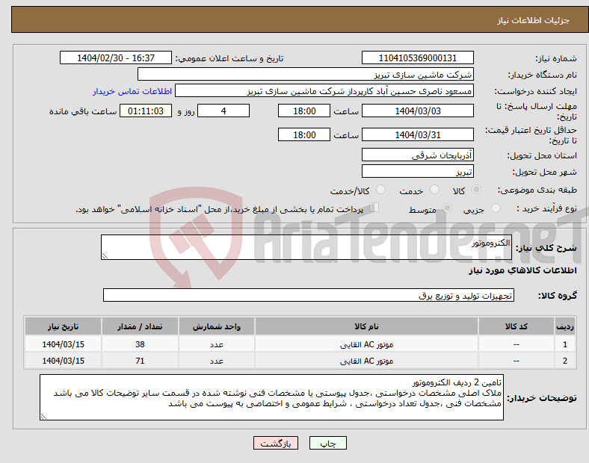
Task: Click the delivery province آذربایجان شرقی field
Action: click(x=417, y=155)
